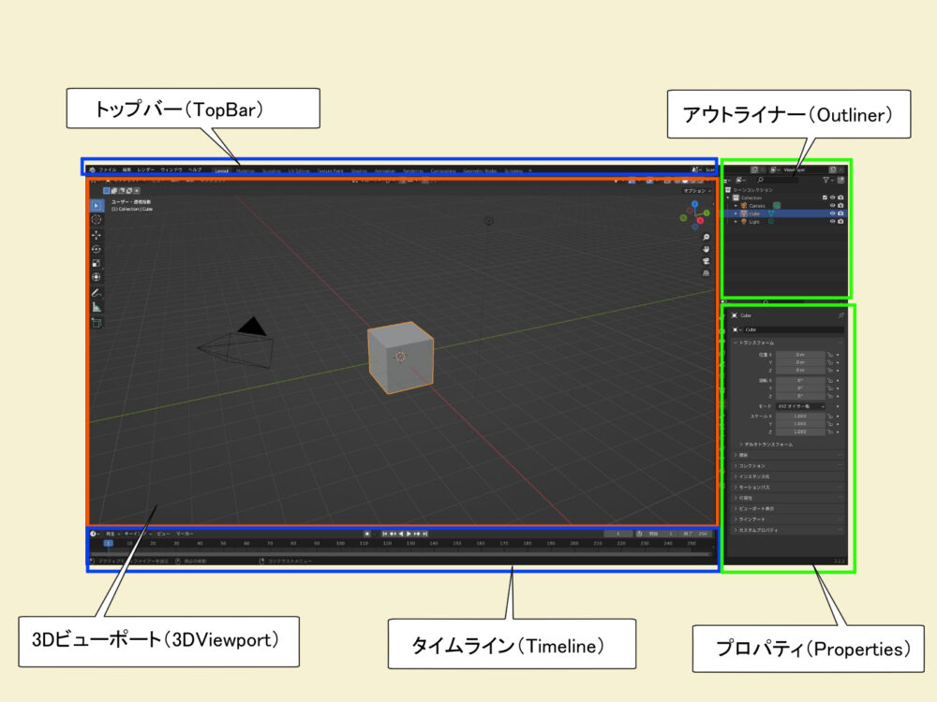Hide Cube with its eye icon
The height and width of the screenshot is (702, 937).
click(x=832, y=213)
